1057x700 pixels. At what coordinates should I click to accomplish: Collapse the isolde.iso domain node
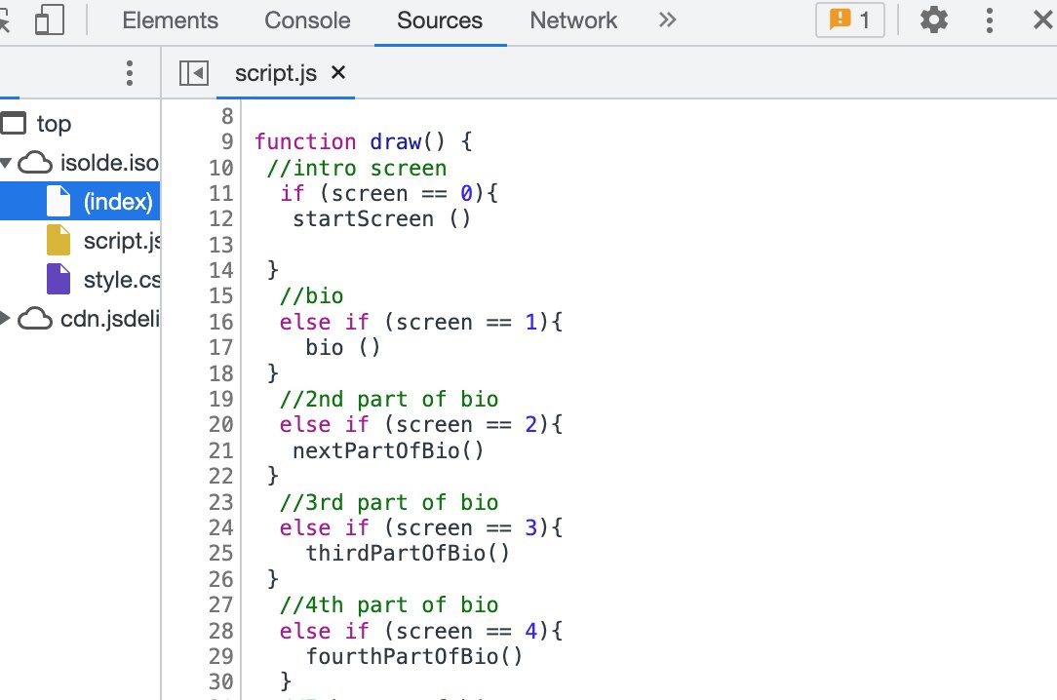pos(6,163)
